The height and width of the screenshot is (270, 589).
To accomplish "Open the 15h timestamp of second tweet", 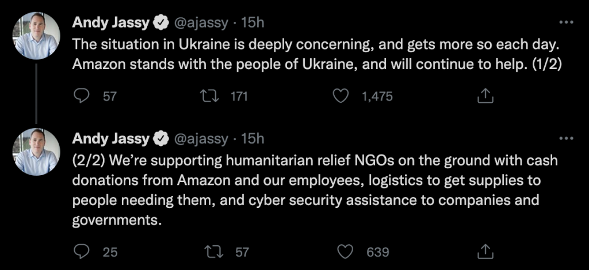I will (x=253, y=139).
